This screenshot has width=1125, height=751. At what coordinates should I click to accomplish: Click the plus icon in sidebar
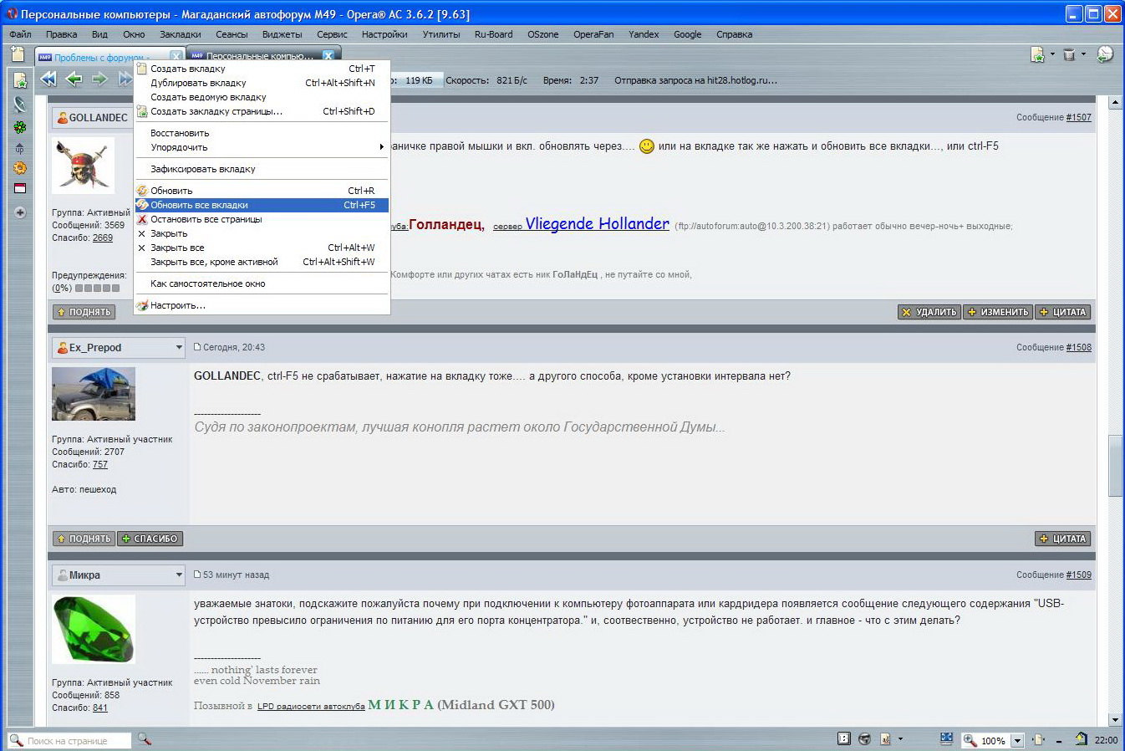[20, 212]
